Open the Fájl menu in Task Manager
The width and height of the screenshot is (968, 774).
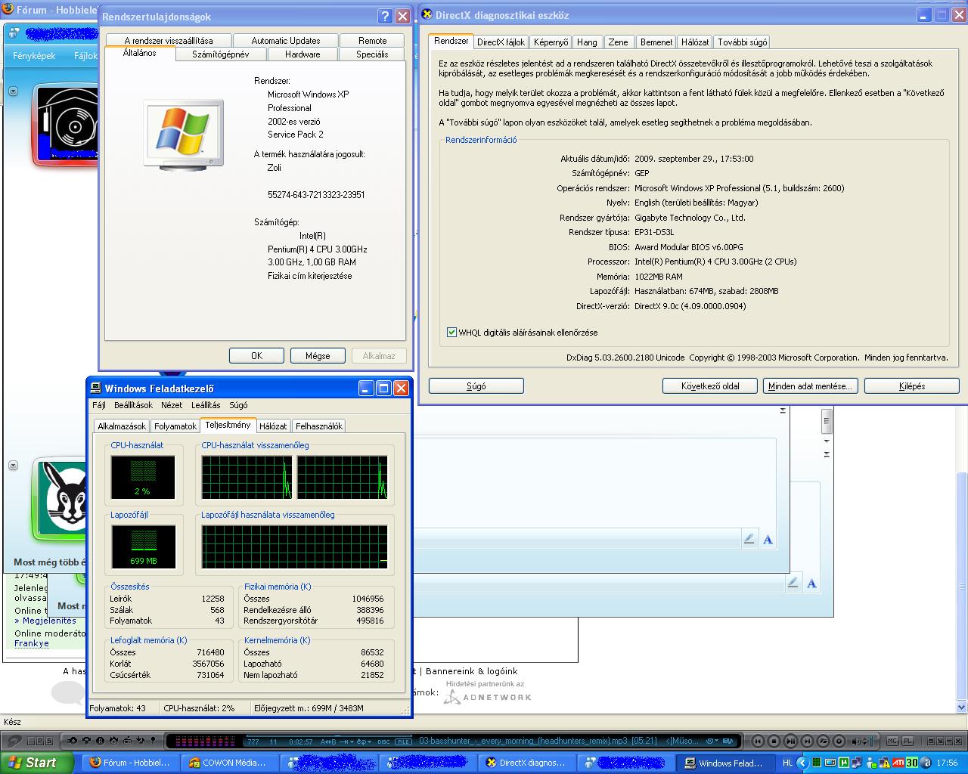99,405
